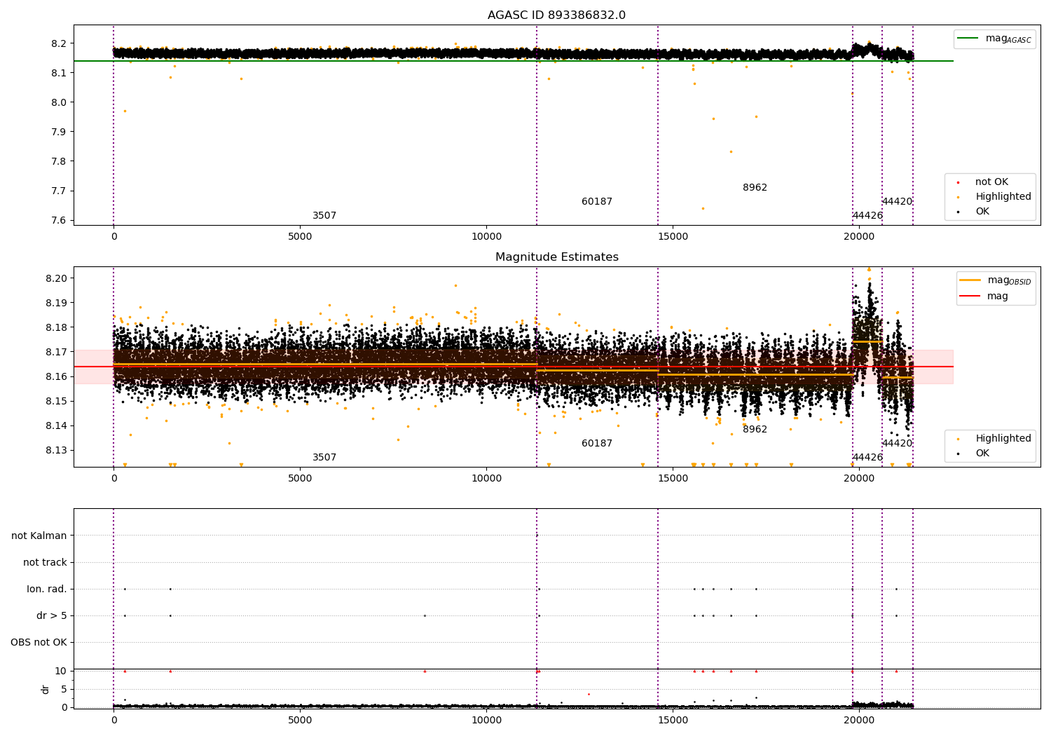Screen dimensions: 1051x736
Task: Click the '3507' annotation in the Magnitude Estimates plot
Action: (x=324, y=458)
